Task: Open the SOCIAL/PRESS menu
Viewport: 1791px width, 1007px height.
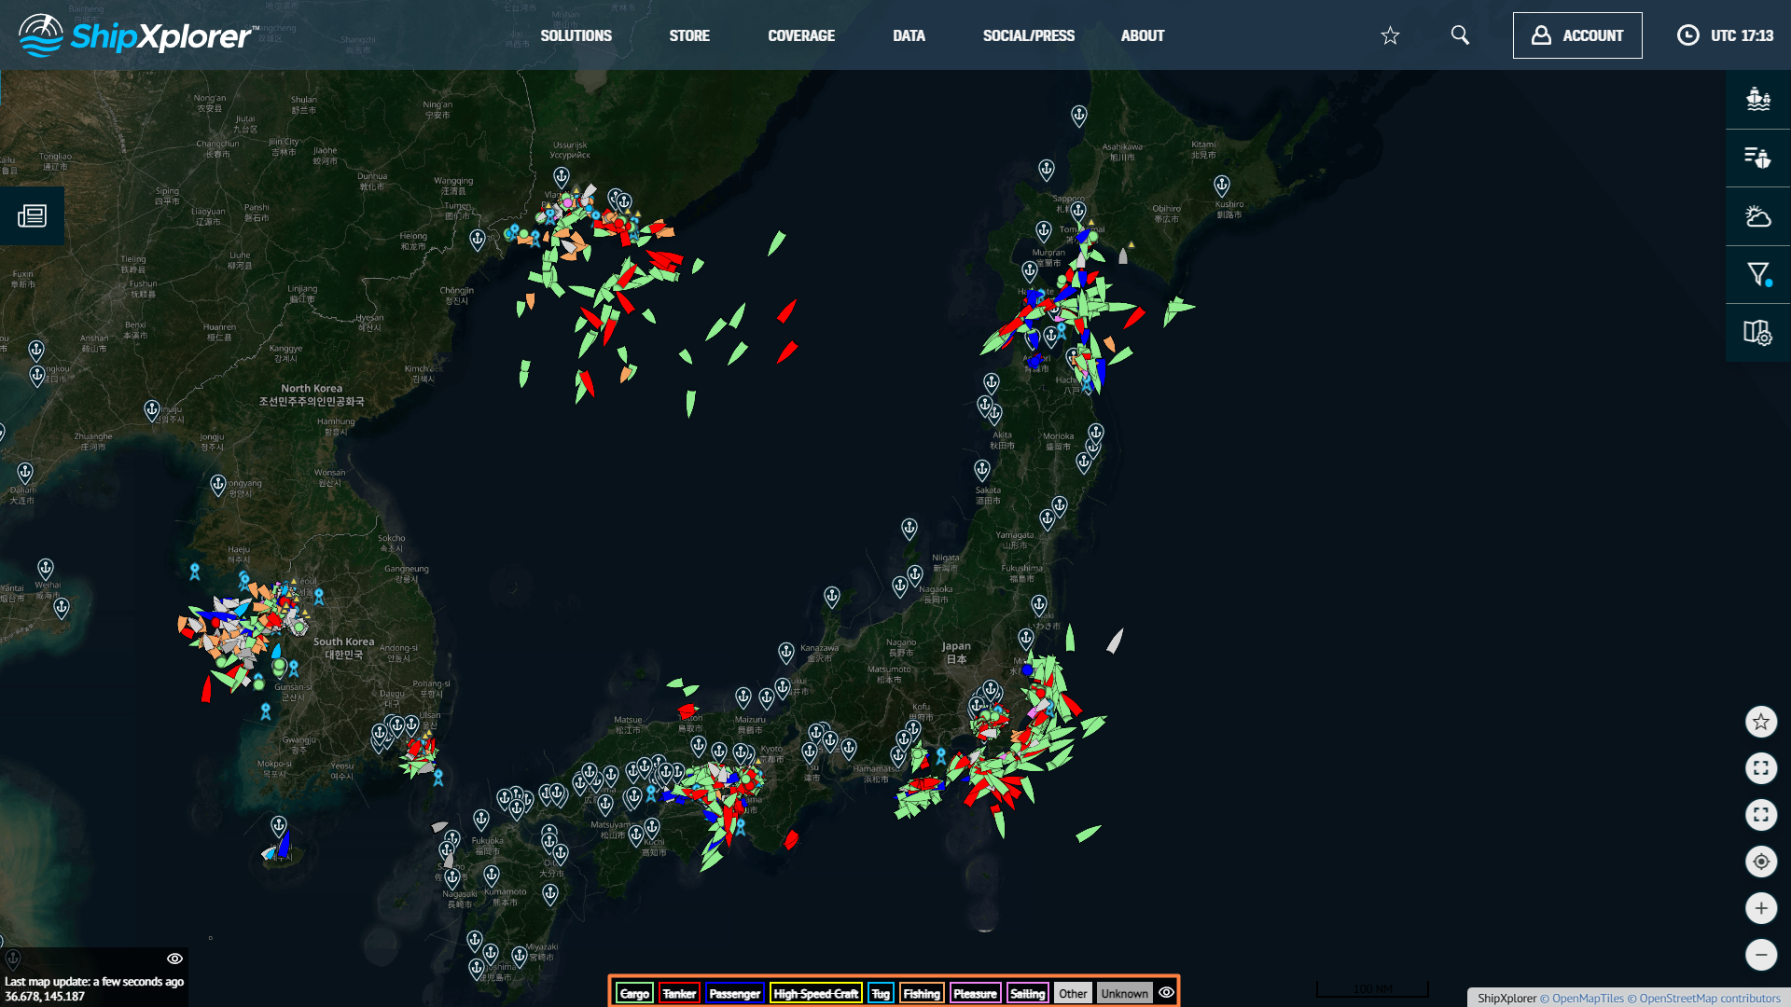Action: point(1029,35)
